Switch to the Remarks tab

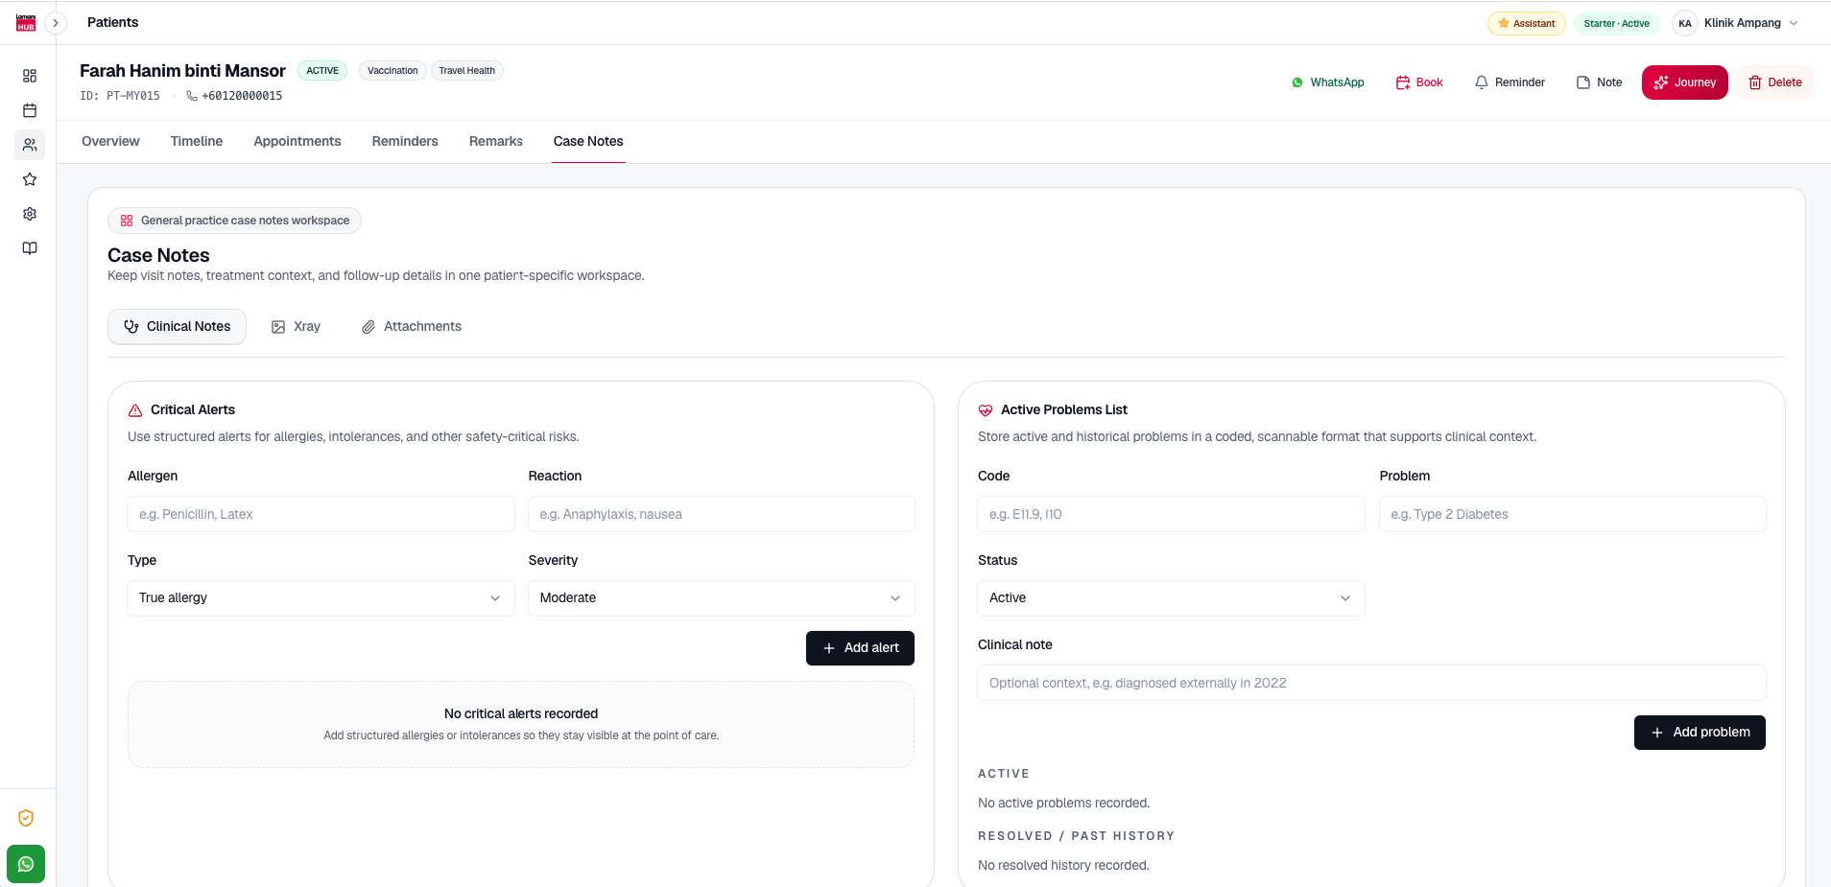point(496,141)
